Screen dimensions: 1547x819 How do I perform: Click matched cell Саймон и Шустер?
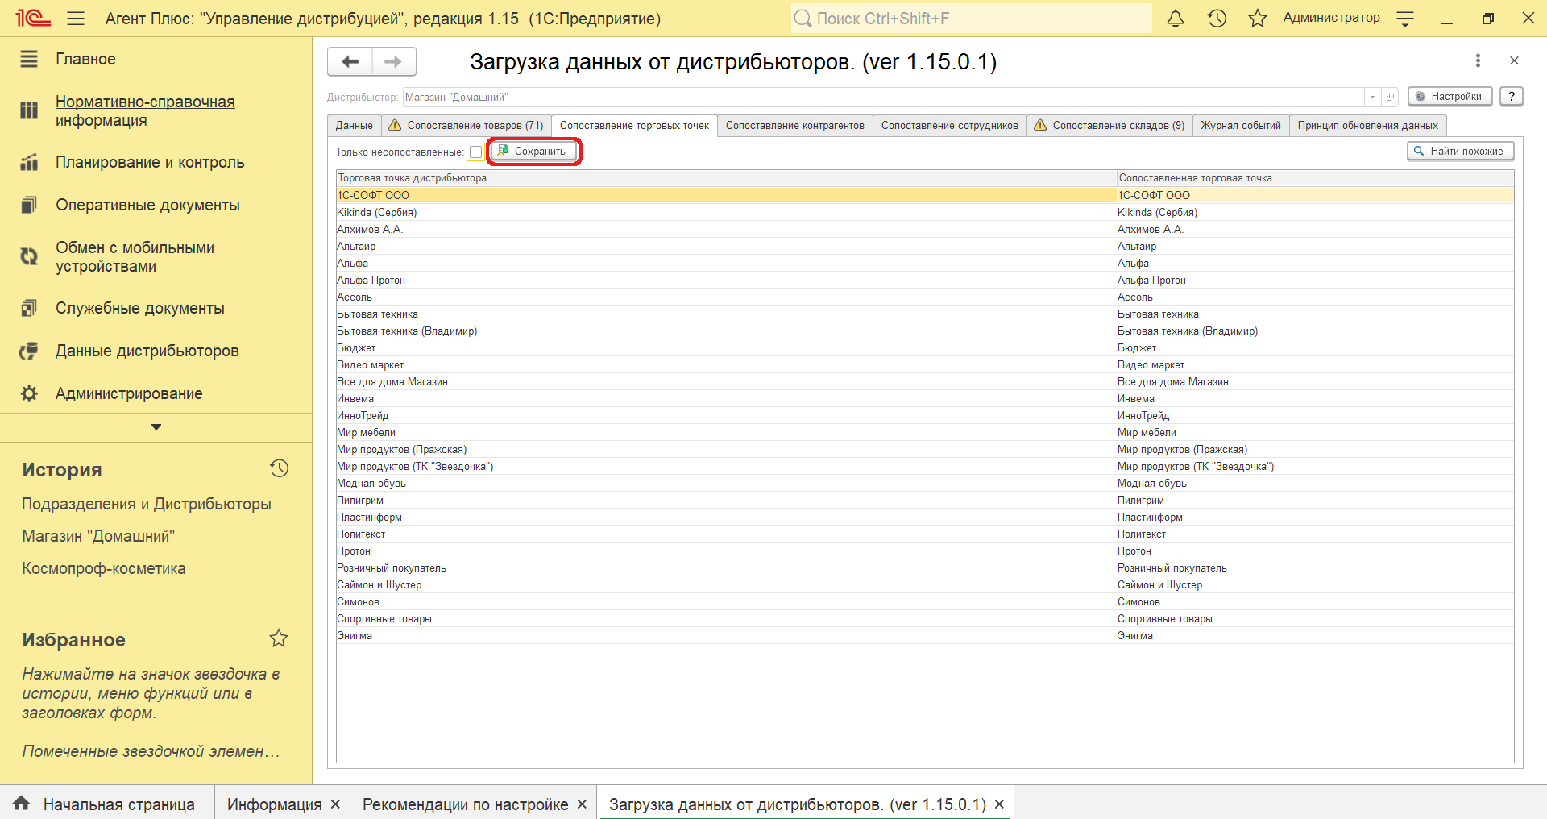[x=1315, y=584]
